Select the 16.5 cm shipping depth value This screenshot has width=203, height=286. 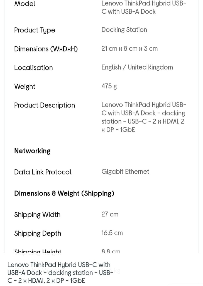112,233
